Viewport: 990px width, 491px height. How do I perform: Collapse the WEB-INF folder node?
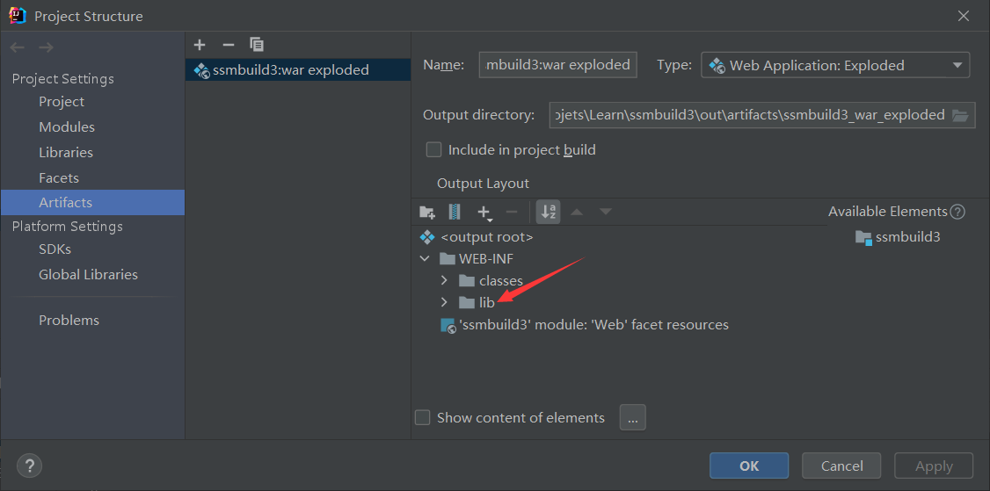[x=425, y=259]
